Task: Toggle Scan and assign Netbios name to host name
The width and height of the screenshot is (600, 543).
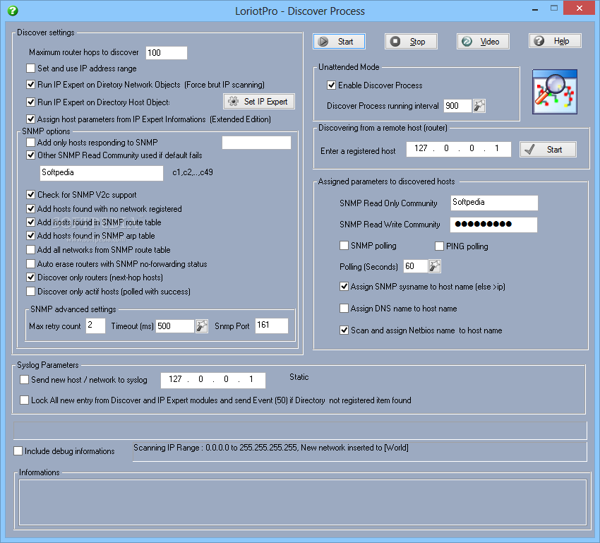Action: click(x=344, y=330)
